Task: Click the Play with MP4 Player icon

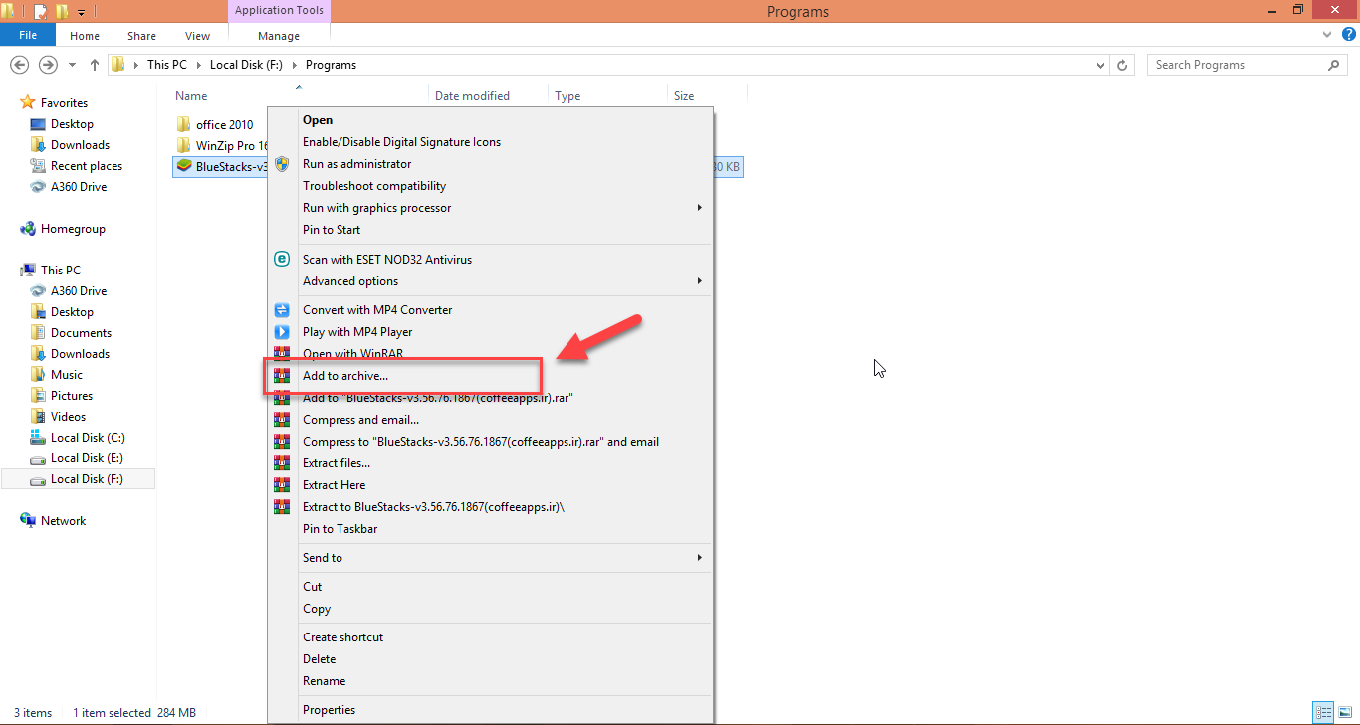Action: (x=282, y=332)
